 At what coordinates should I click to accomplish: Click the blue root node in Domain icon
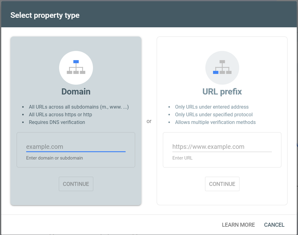click(x=76, y=61)
